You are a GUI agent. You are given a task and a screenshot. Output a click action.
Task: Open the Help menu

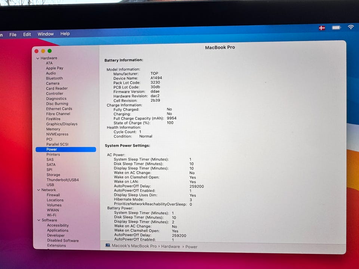pyautogui.click(x=65, y=34)
